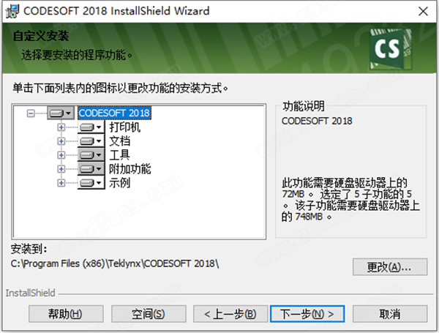Collapse the CODESOFT 2018 tree node
The width and height of the screenshot is (439, 333).
click(31, 113)
